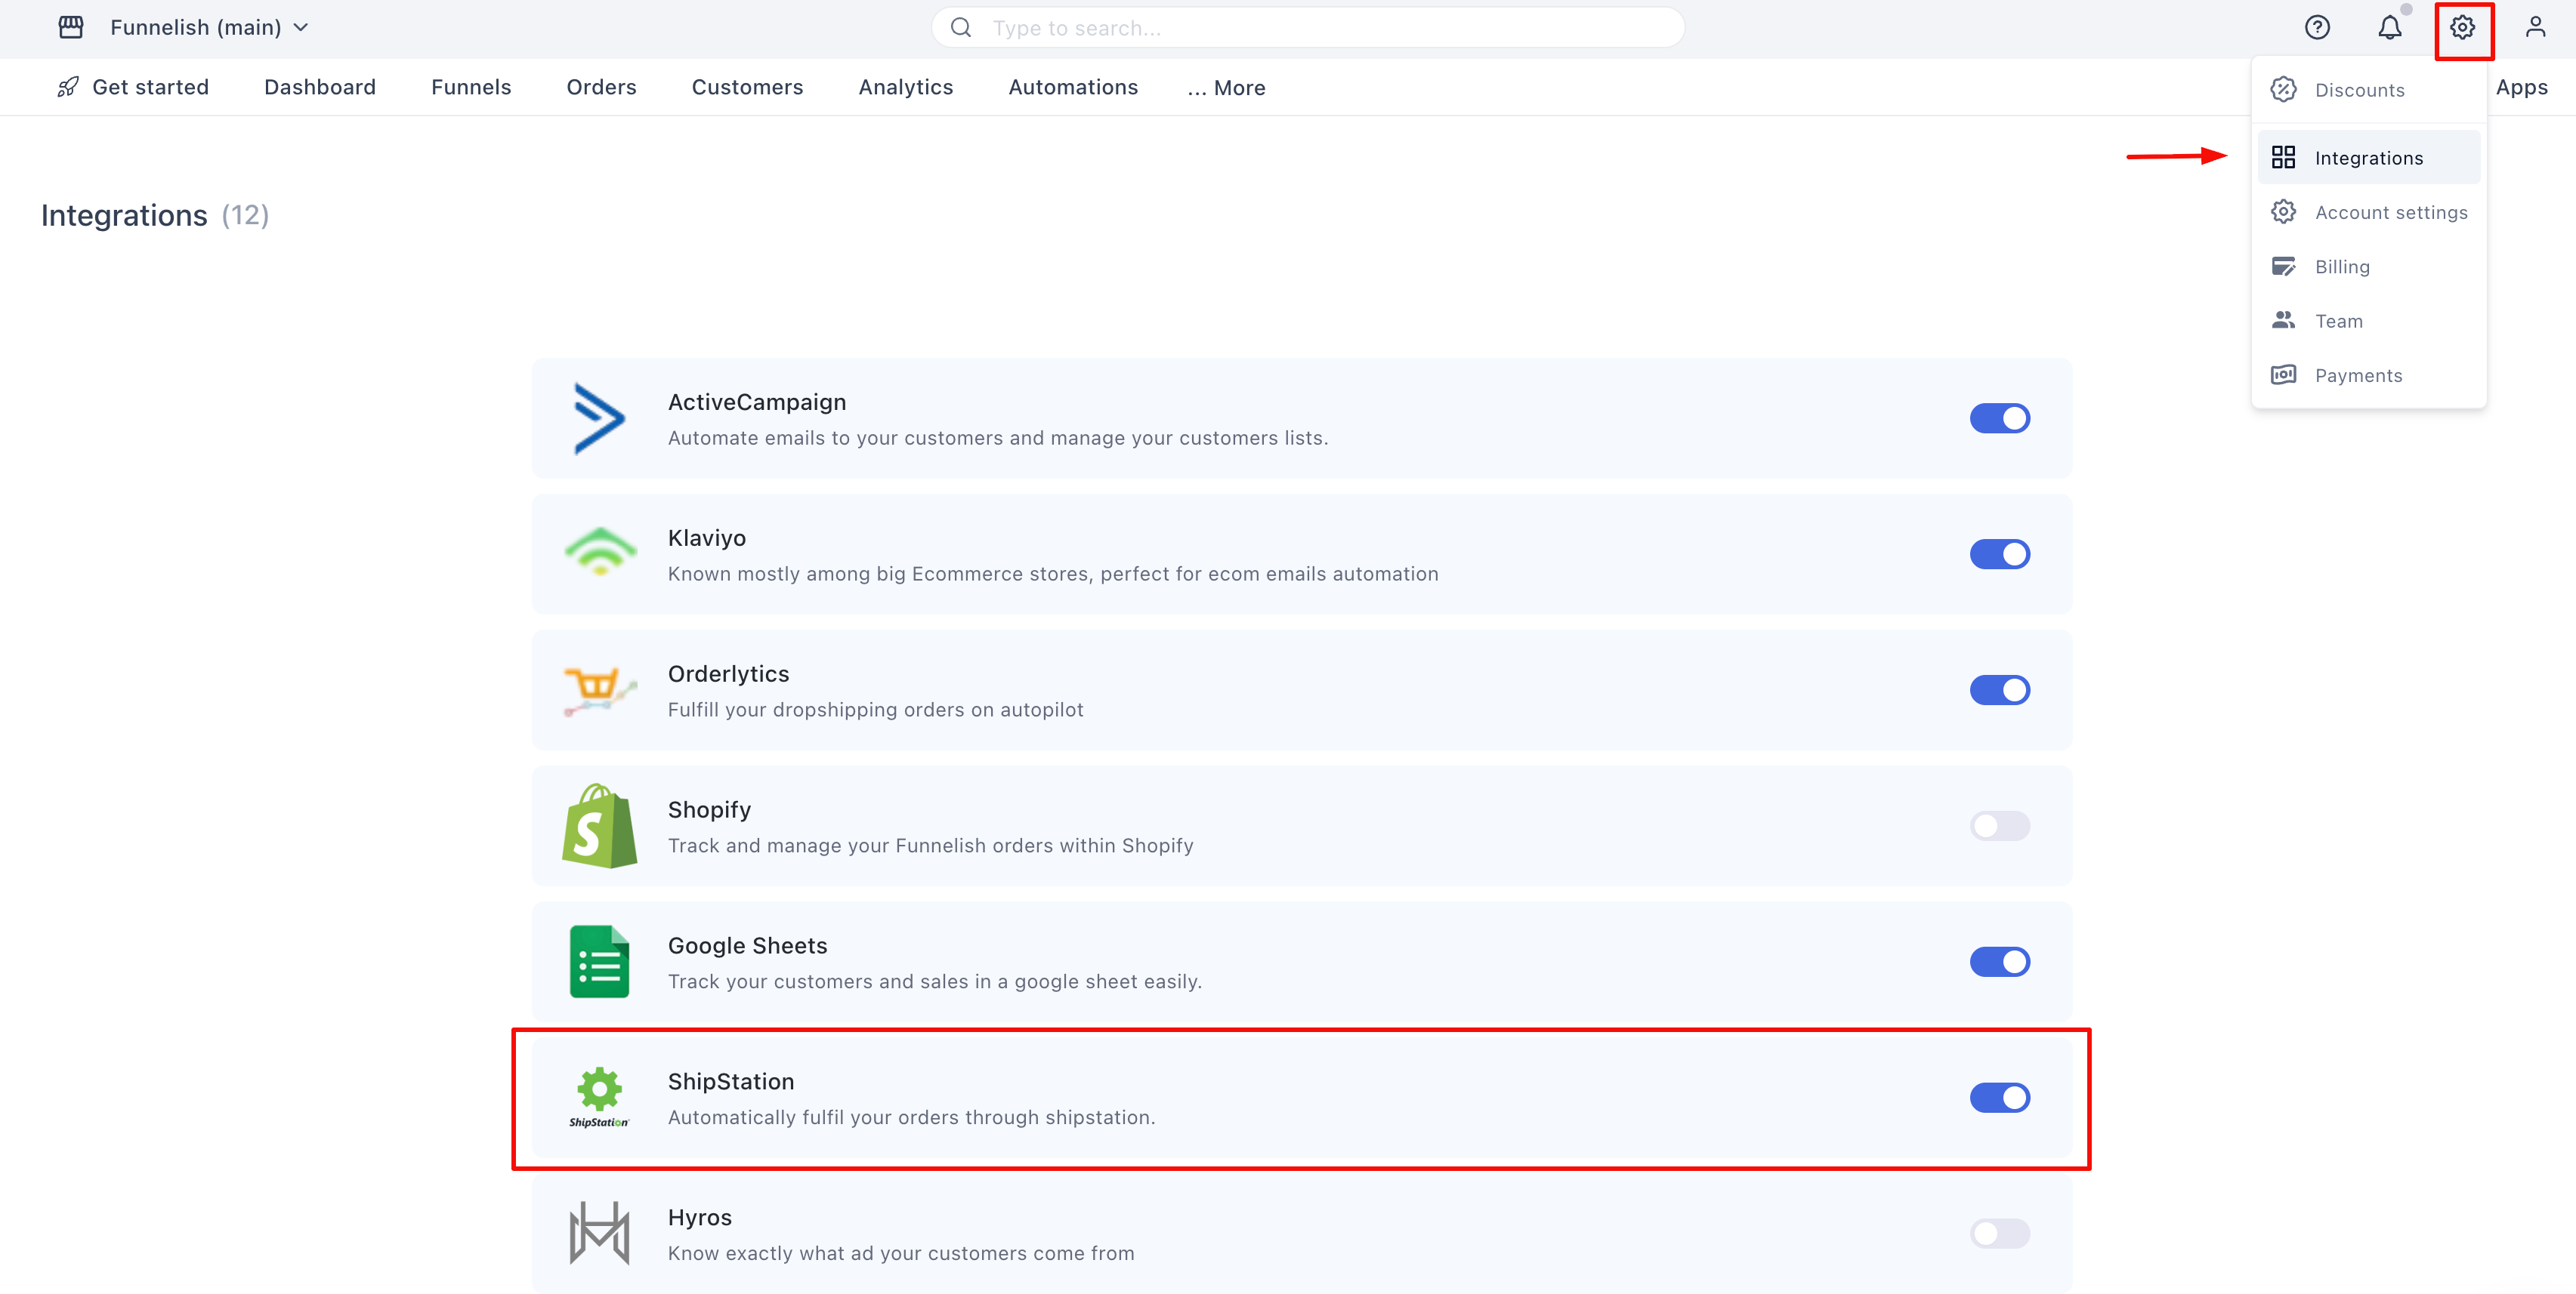This screenshot has width=2576, height=1294.
Task: Open the Get started link
Action: [x=150, y=88]
